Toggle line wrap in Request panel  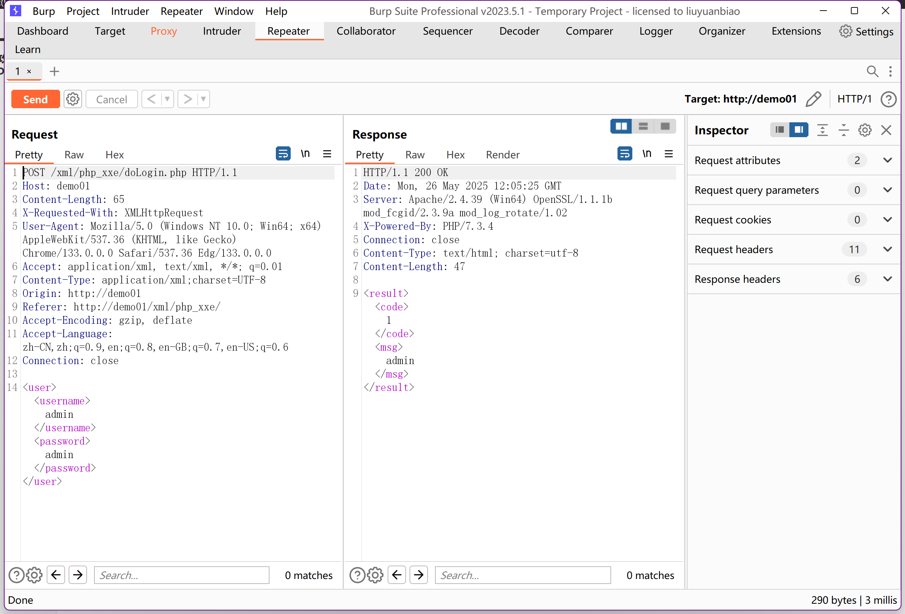pos(283,154)
